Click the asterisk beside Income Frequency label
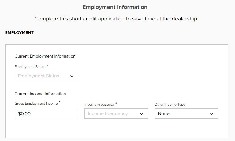Screen dimensions: 235x141 pos(116,104)
